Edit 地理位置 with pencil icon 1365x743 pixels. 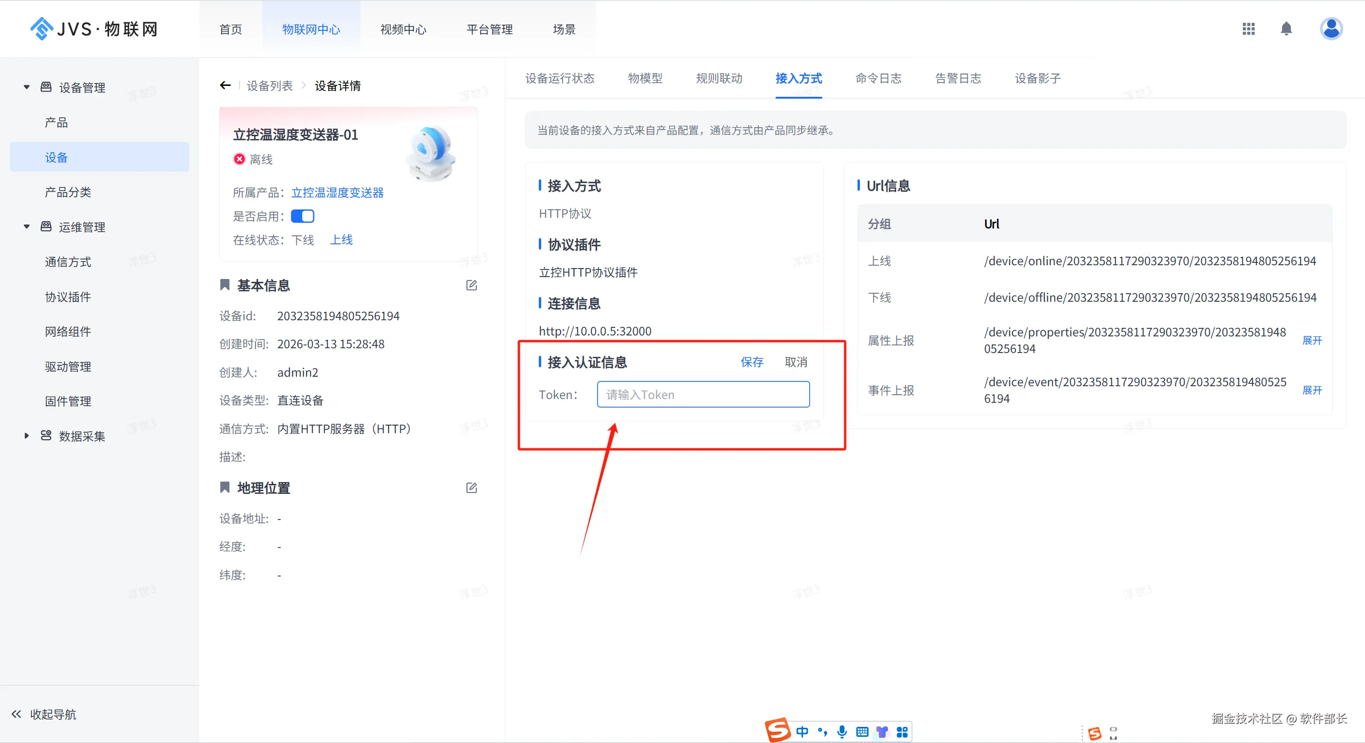pyautogui.click(x=471, y=488)
